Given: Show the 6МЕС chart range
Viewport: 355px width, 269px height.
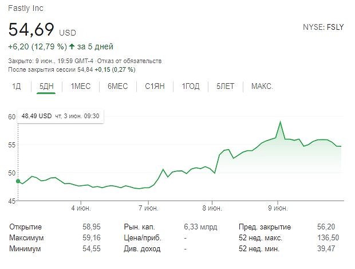Looking at the screenshot, I should click(x=118, y=87).
